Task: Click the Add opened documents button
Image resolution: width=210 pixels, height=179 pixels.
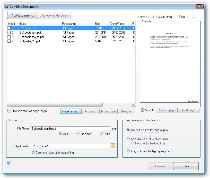Action: coord(55,15)
